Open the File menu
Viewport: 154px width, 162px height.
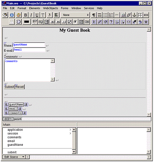pyautogui.click(x=5, y=8)
